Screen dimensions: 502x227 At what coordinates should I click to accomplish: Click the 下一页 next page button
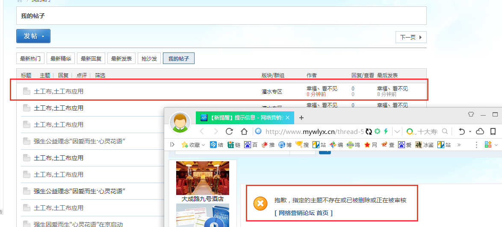[x=411, y=38]
